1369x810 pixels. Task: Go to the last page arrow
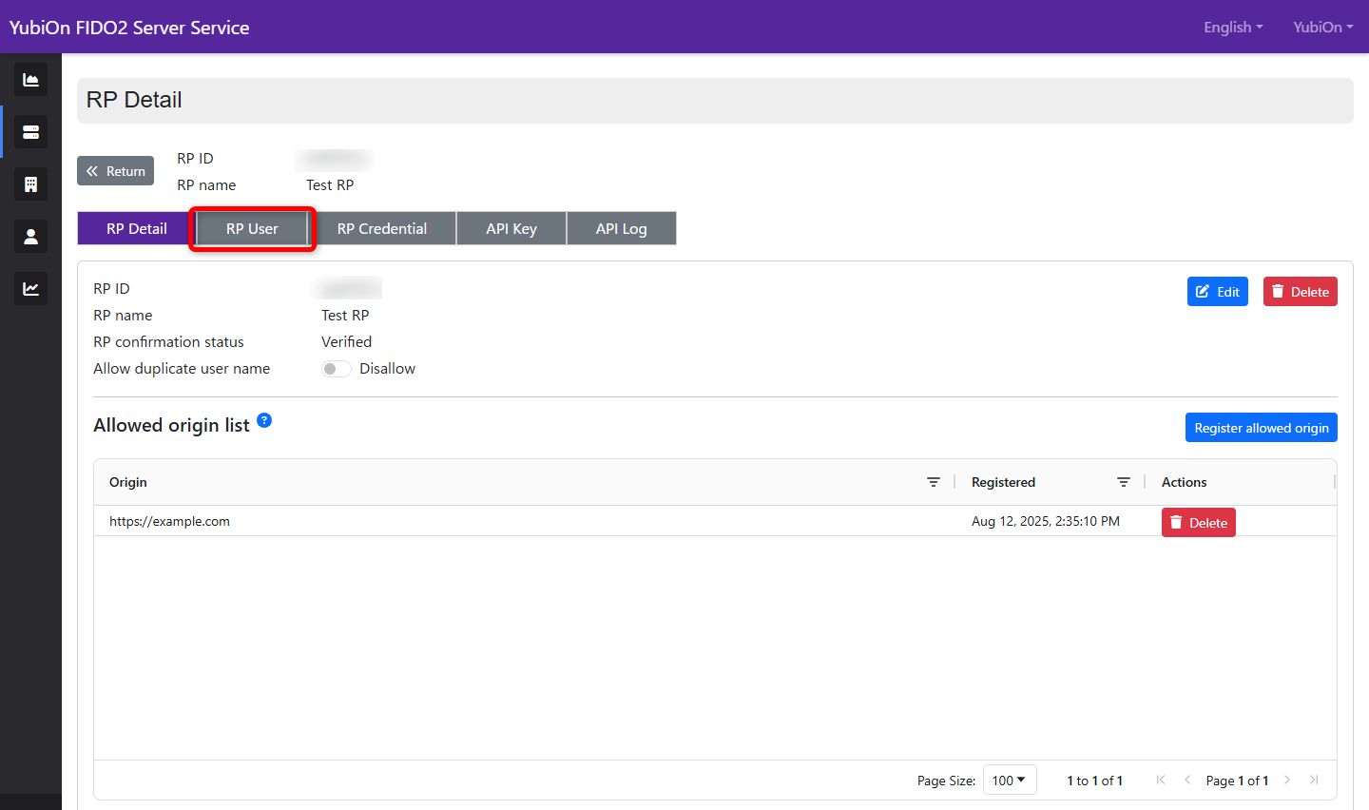click(1314, 780)
